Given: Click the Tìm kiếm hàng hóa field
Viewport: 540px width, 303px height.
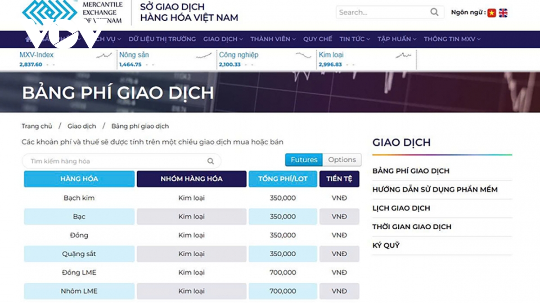Looking at the screenshot, I should (115, 161).
